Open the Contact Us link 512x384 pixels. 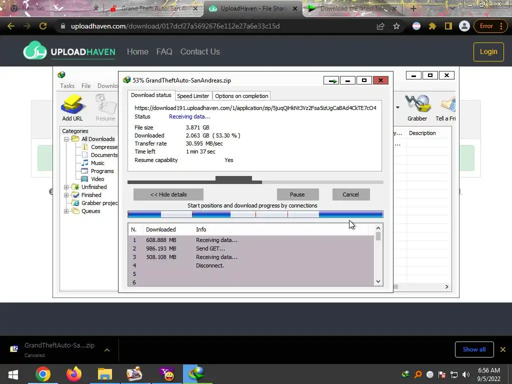(x=200, y=51)
